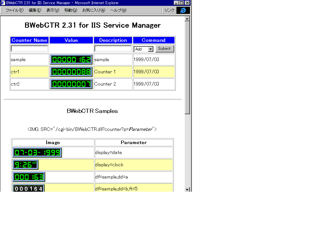Click the Parameter column header

(134, 142)
